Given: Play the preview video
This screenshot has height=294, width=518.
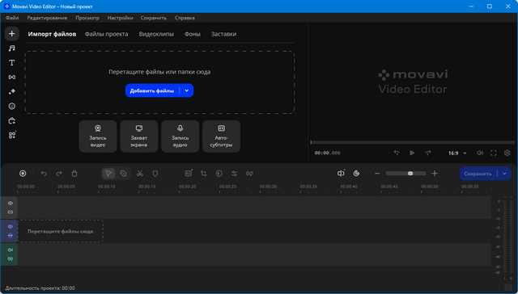Looking at the screenshot, I should pyautogui.click(x=412, y=153).
